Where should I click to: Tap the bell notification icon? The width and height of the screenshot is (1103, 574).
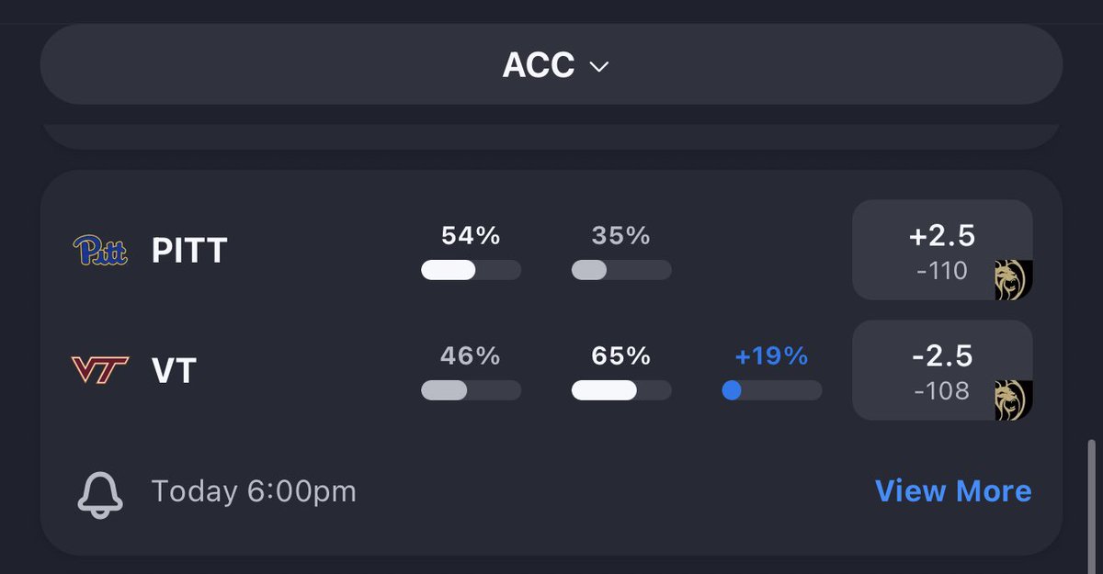[x=99, y=493]
